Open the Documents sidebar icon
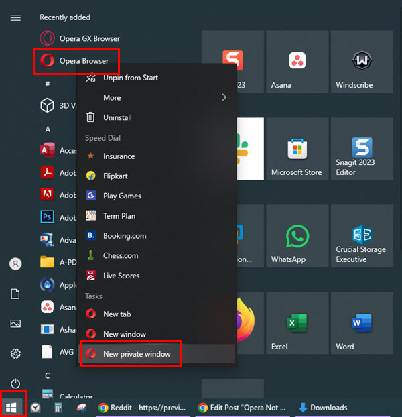This screenshot has height=417, width=402. pos(15,294)
